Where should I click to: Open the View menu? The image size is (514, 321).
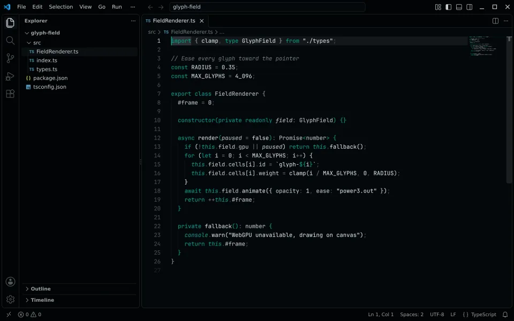86,7
